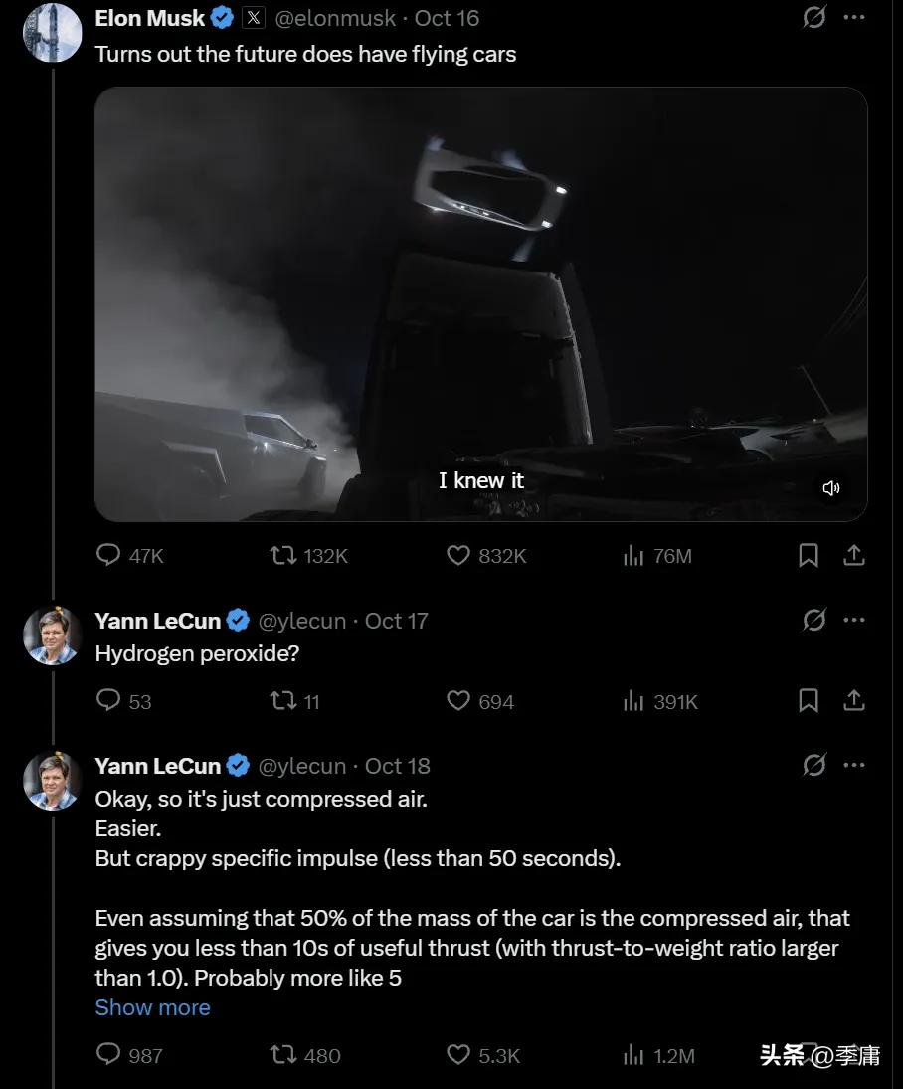Open Yann LeCun's avatar on Oct 17 reply

tap(52, 636)
